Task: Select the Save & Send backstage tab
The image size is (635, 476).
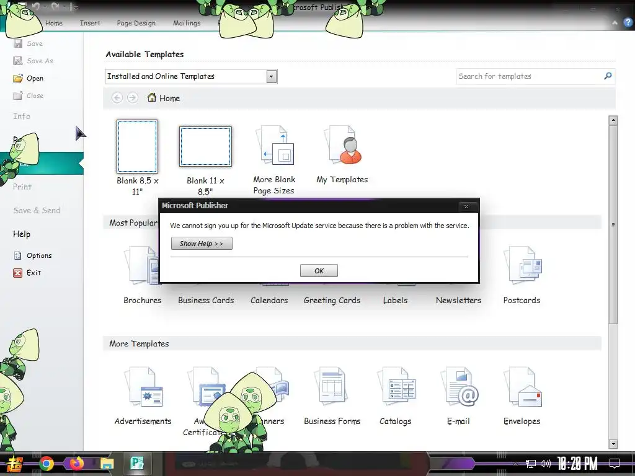Action: pyautogui.click(x=37, y=211)
